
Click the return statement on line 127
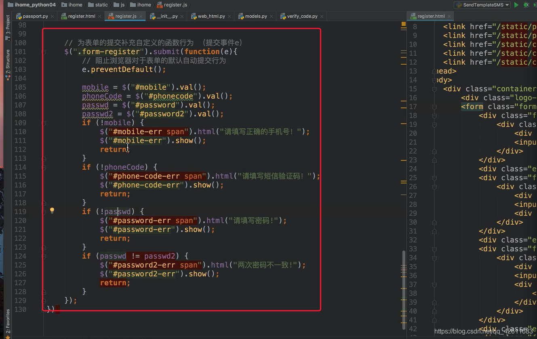[x=115, y=283]
